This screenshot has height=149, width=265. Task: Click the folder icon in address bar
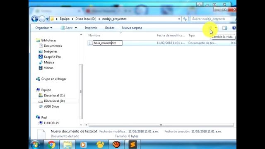[x=52, y=19]
